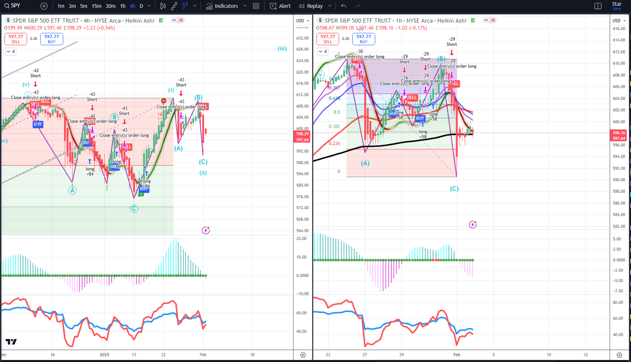Select the D daily timeframe

click(x=141, y=6)
